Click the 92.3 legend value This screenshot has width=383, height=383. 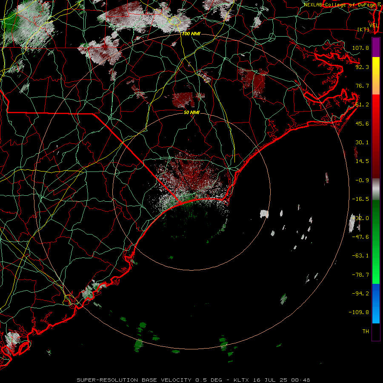(362, 67)
